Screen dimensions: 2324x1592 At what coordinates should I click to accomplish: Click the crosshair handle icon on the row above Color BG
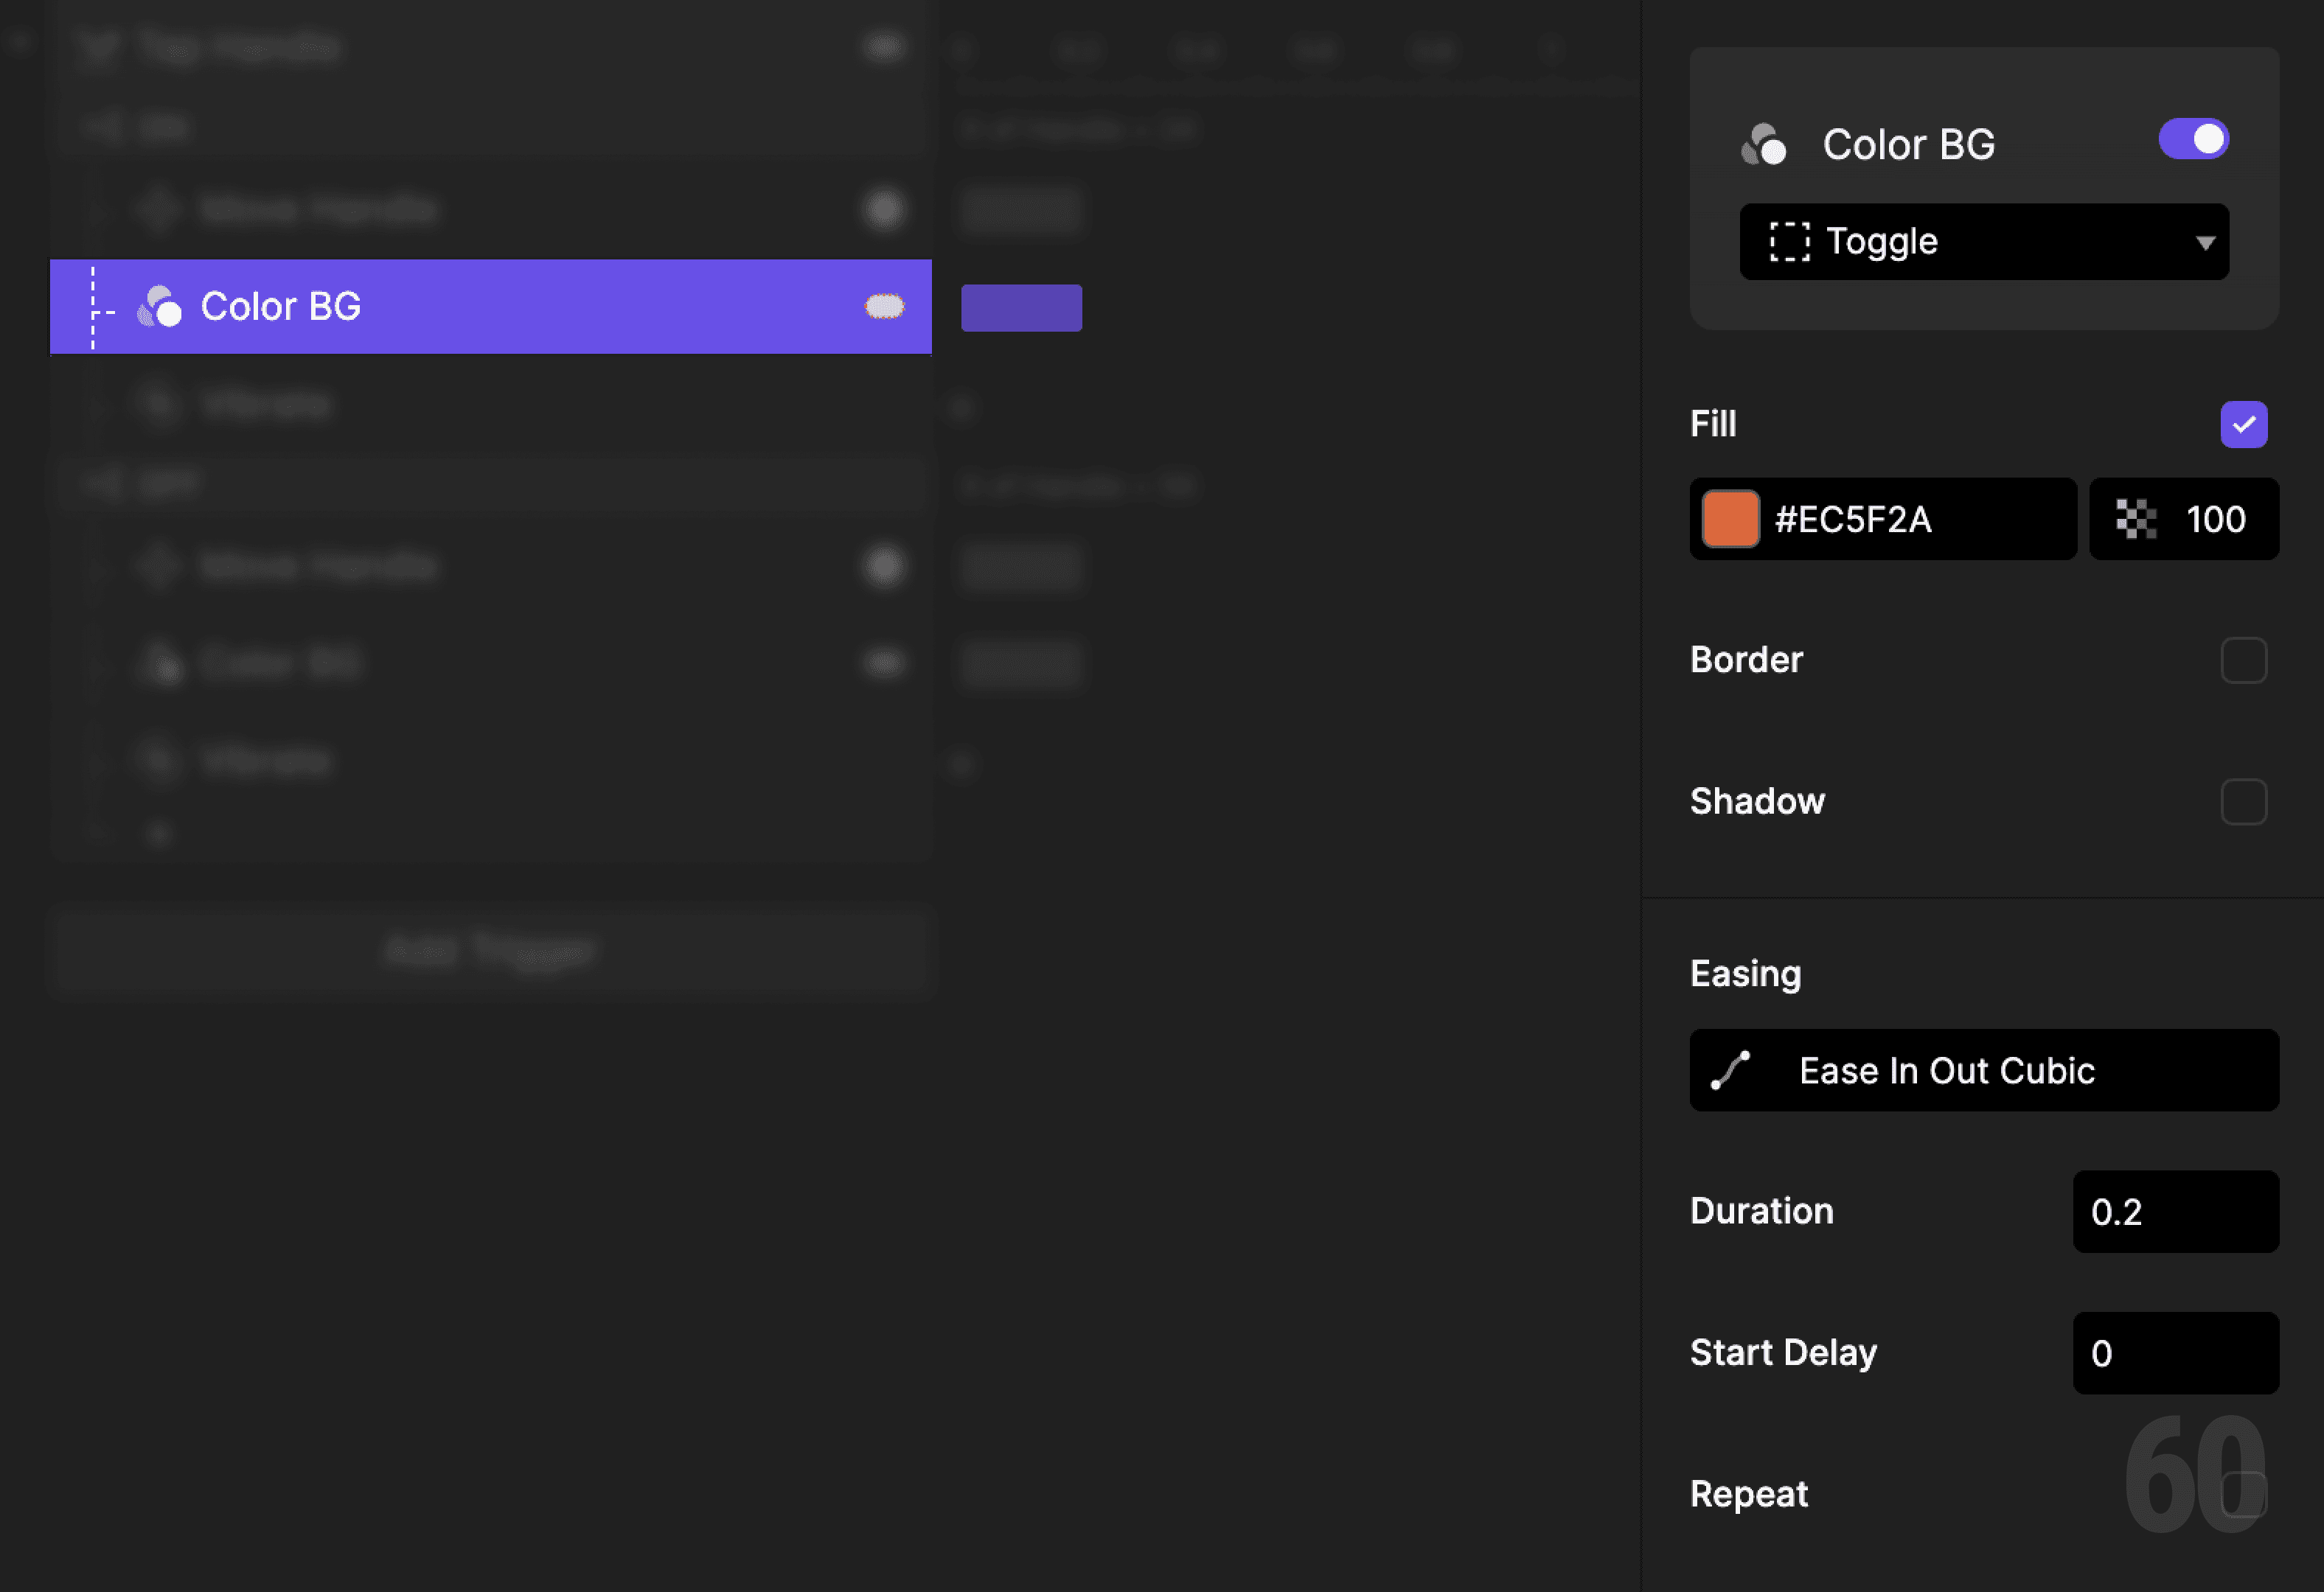click(158, 208)
